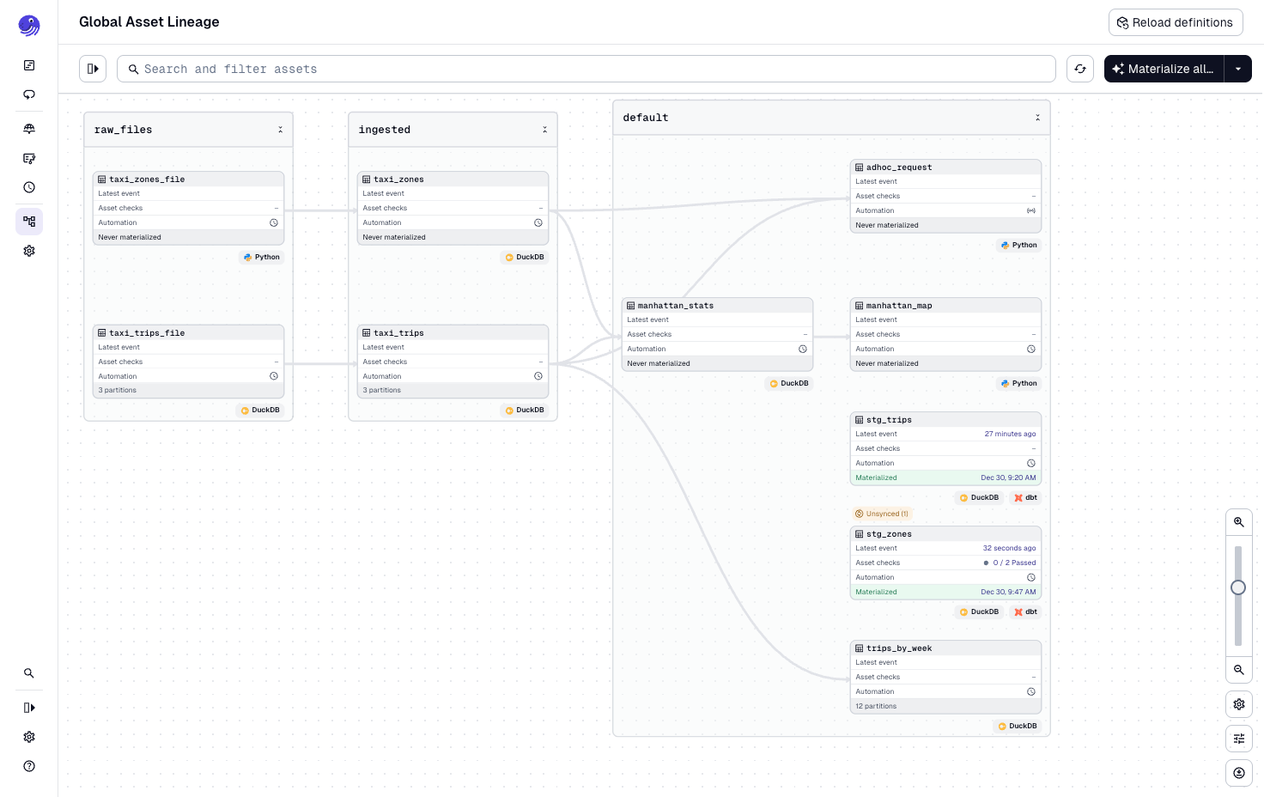Screen dimensions: 1264x797
Task: Click the Materialize all button
Action: (1164, 69)
